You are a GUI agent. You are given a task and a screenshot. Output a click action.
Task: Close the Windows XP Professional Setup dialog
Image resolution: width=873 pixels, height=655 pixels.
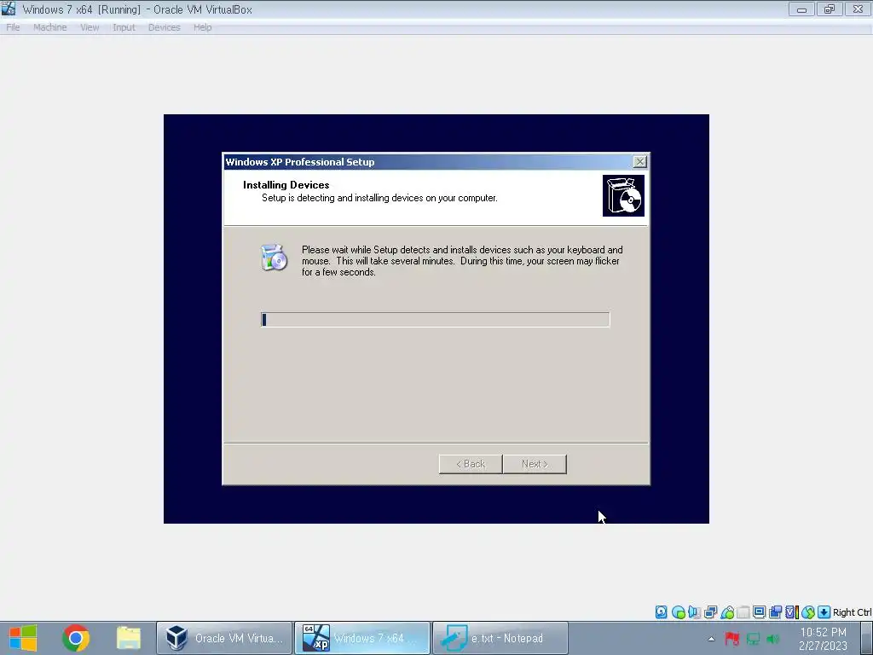(x=639, y=161)
